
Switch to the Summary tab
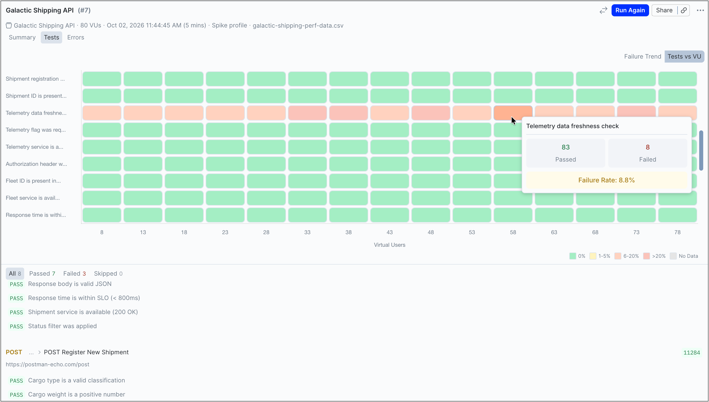pyautogui.click(x=22, y=37)
